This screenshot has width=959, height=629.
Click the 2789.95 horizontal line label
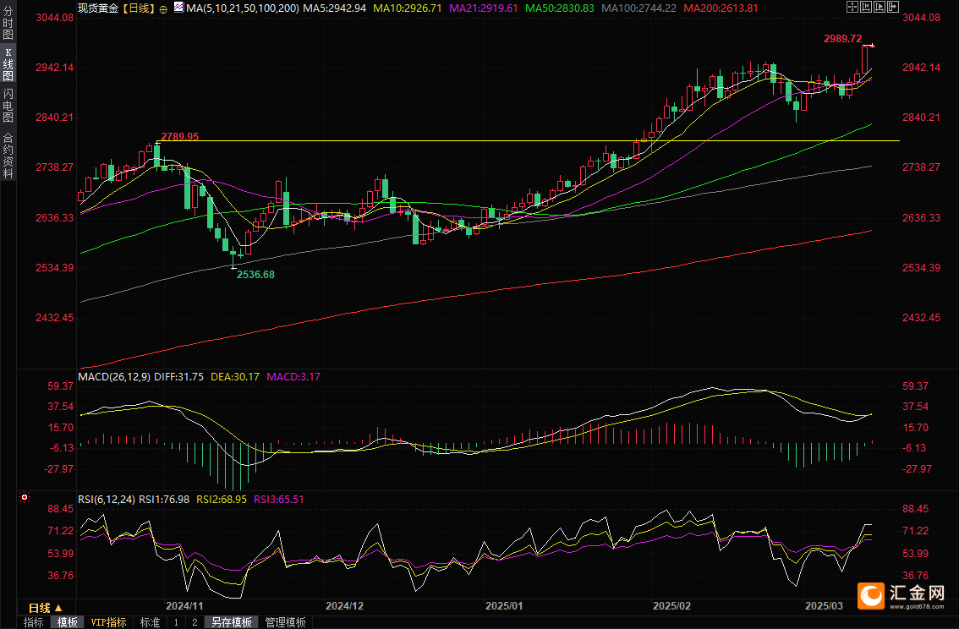pos(180,136)
